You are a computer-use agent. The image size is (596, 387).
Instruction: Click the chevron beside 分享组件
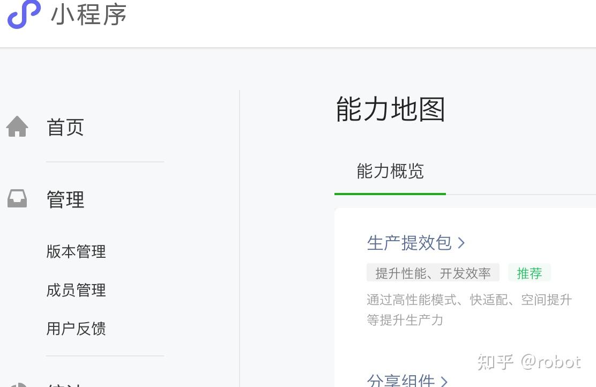444,381
